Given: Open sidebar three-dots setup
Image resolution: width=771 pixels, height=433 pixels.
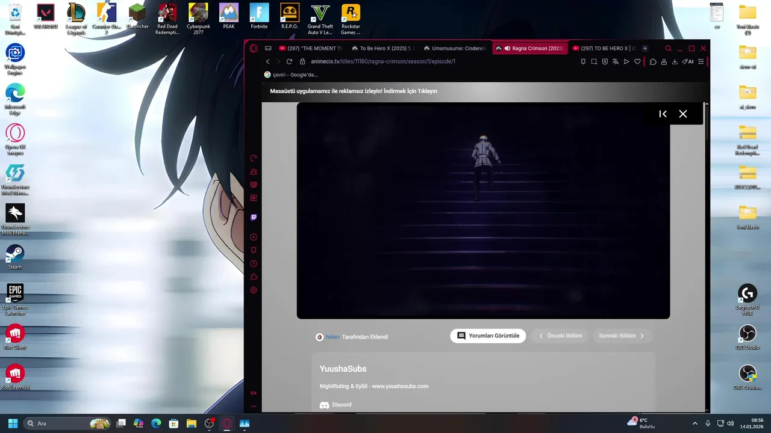Looking at the screenshot, I should coord(254,406).
